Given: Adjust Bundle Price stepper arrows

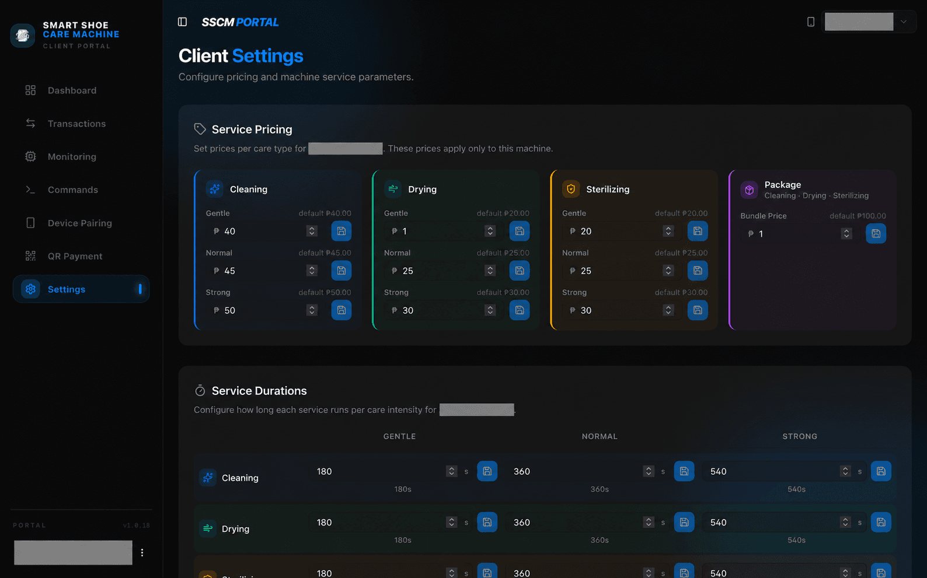Looking at the screenshot, I should [846, 233].
